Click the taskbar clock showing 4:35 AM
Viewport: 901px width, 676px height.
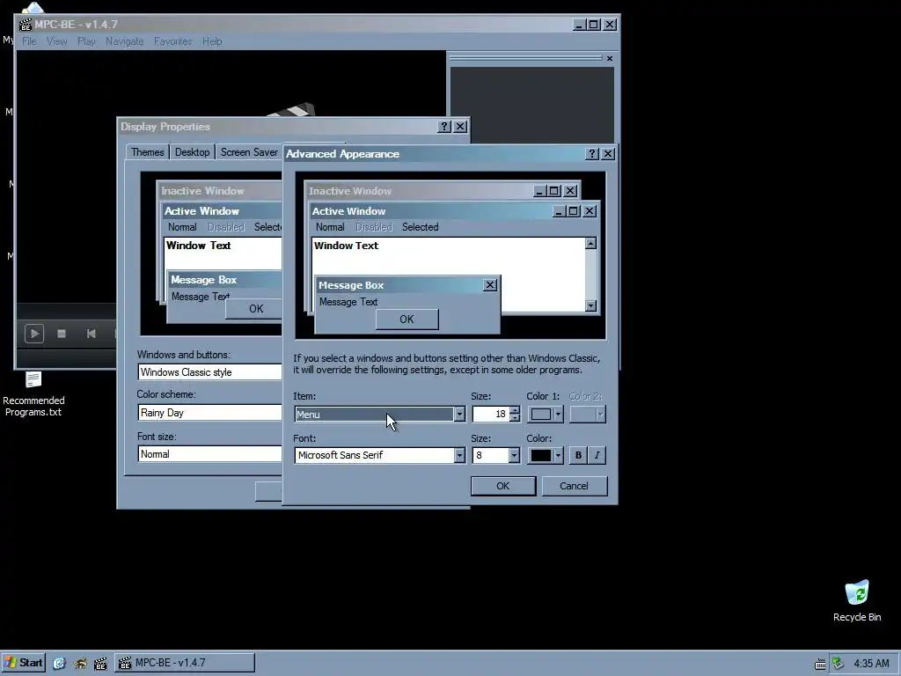[x=871, y=664]
